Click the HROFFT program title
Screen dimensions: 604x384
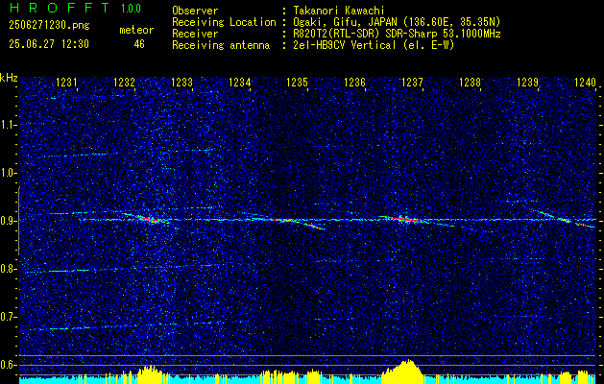(60, 8)
